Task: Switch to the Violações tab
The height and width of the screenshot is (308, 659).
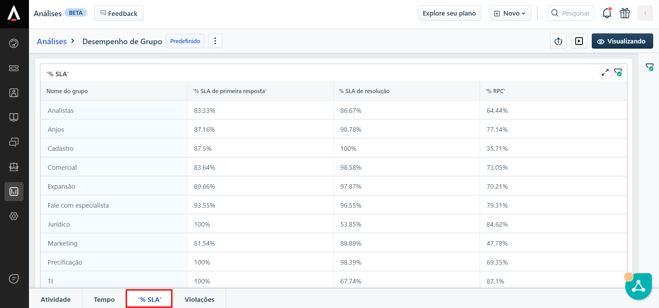Action: [x=199, y=299]
